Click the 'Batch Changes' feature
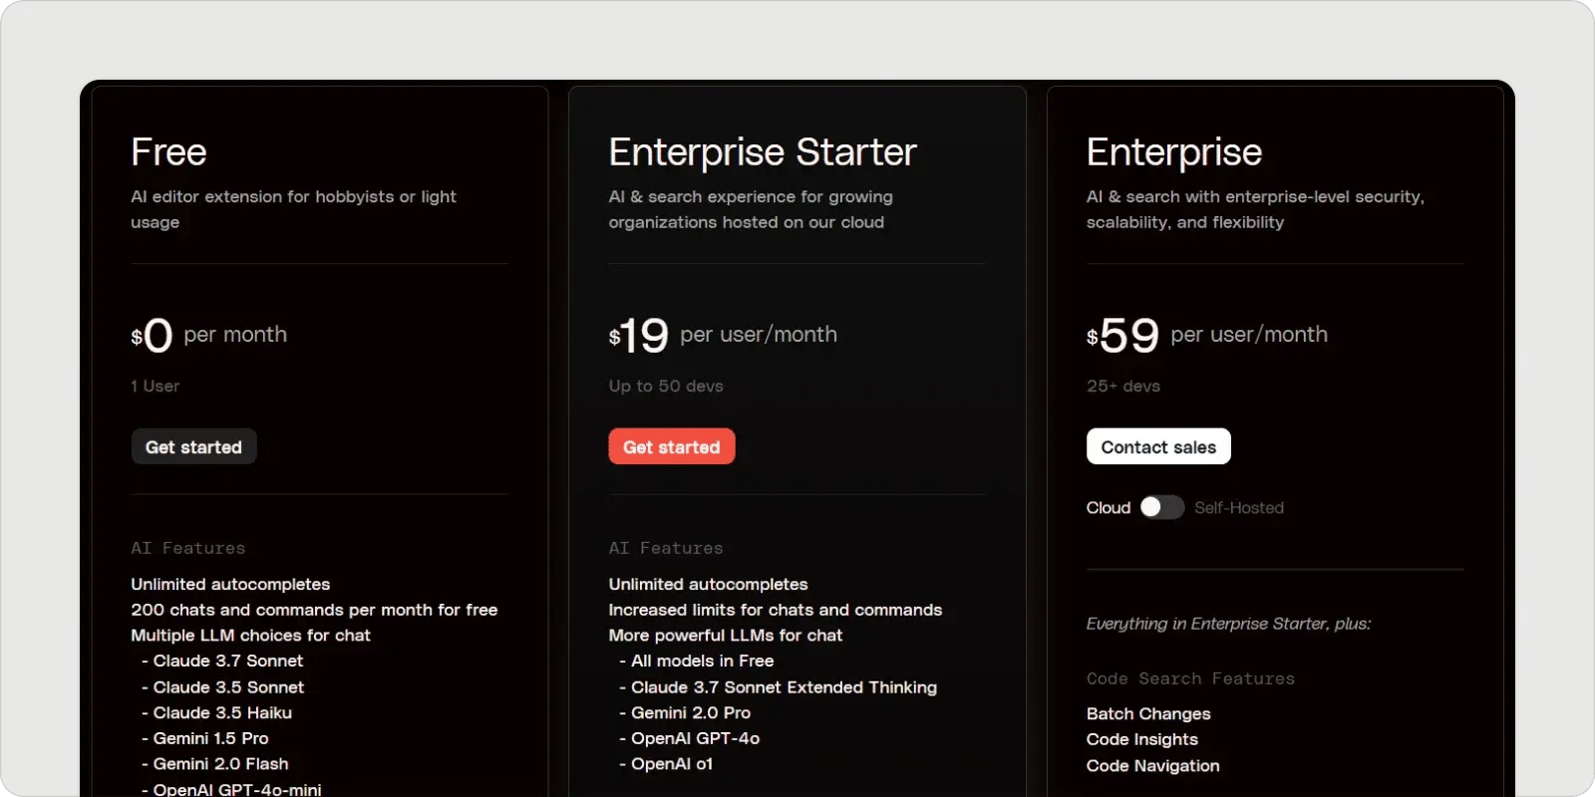Screen dimensions: 1595x797 click(x=1148, y=713)
